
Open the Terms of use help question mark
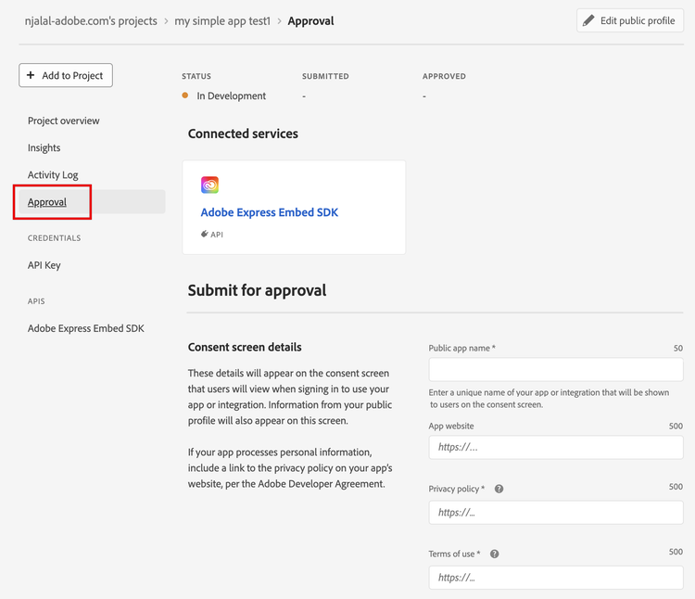[494, 554]
